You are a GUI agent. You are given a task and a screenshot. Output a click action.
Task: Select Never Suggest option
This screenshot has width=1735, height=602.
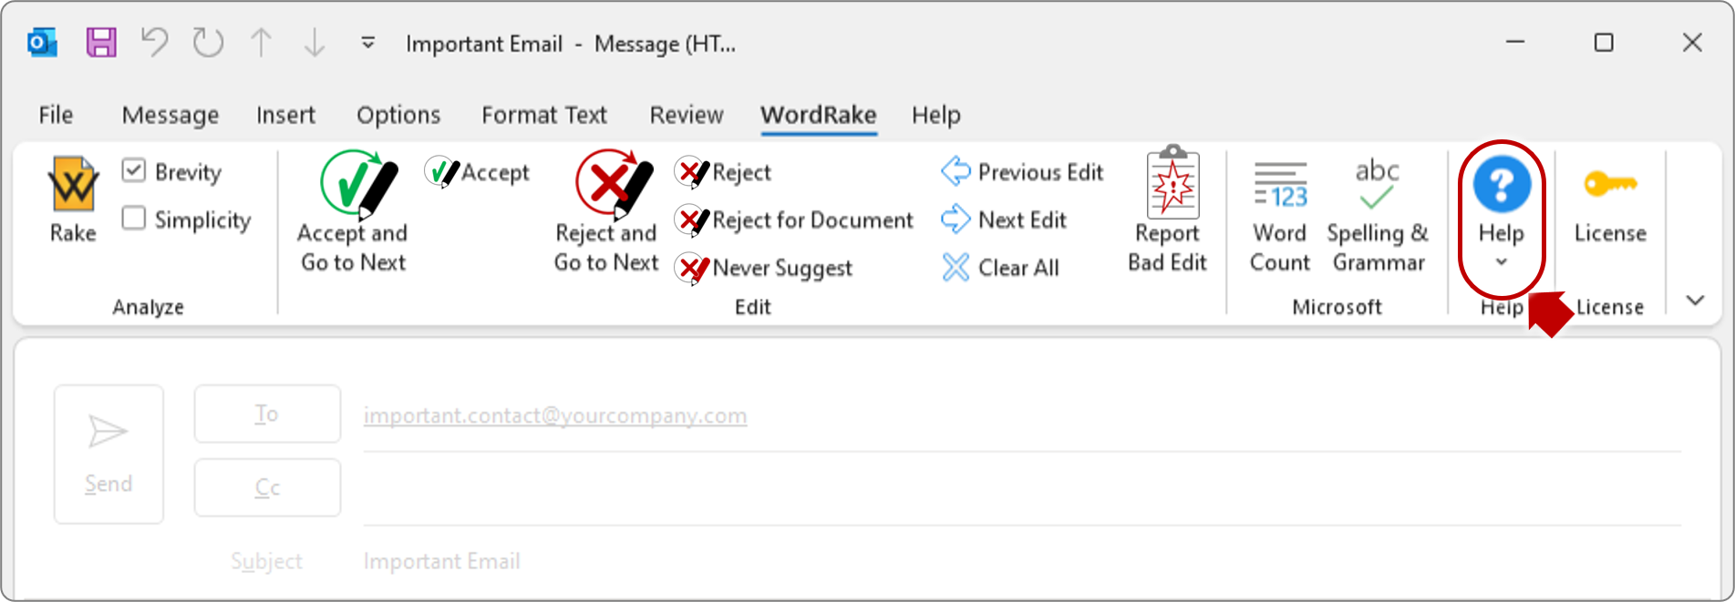pyautogui.click(x=764, y=268)
